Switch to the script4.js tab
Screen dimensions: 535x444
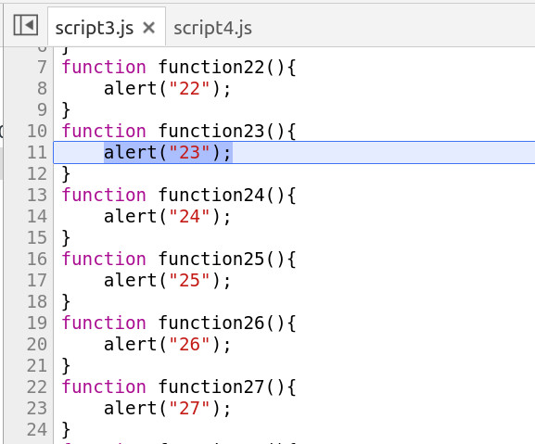pos(212,28)
